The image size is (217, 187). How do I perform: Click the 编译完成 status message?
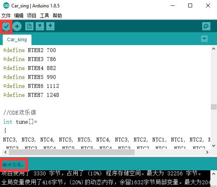13,165
